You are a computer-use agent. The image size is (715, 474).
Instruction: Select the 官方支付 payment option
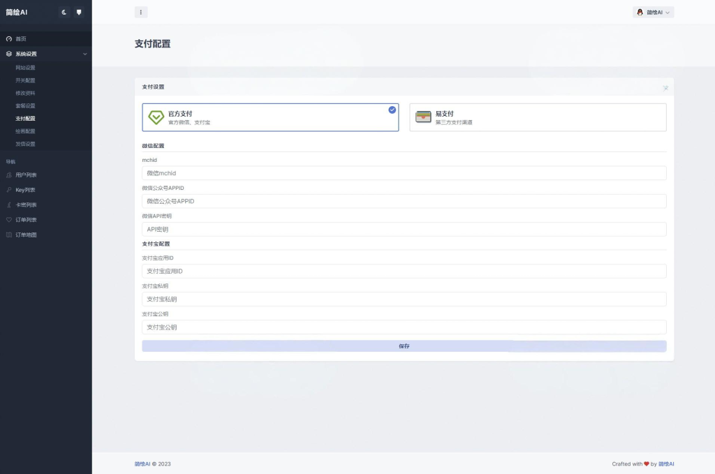270,117
